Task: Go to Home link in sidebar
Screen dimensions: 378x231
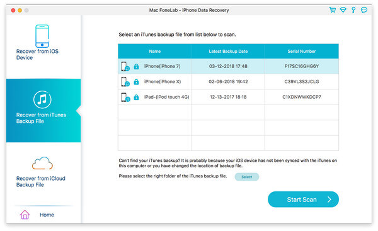Action: tap(47, 215)
